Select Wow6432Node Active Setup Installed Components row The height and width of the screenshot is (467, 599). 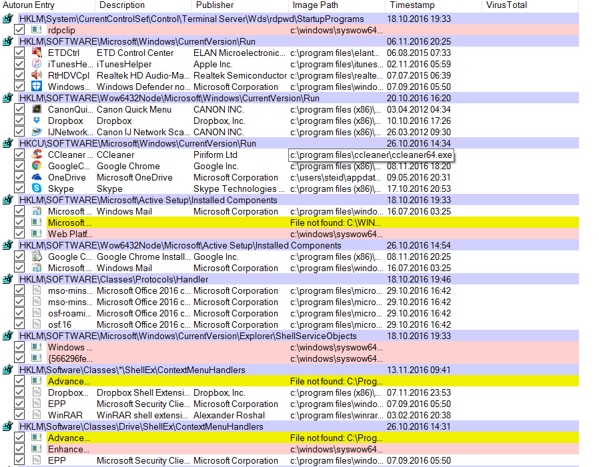click(x=298, y=245)
